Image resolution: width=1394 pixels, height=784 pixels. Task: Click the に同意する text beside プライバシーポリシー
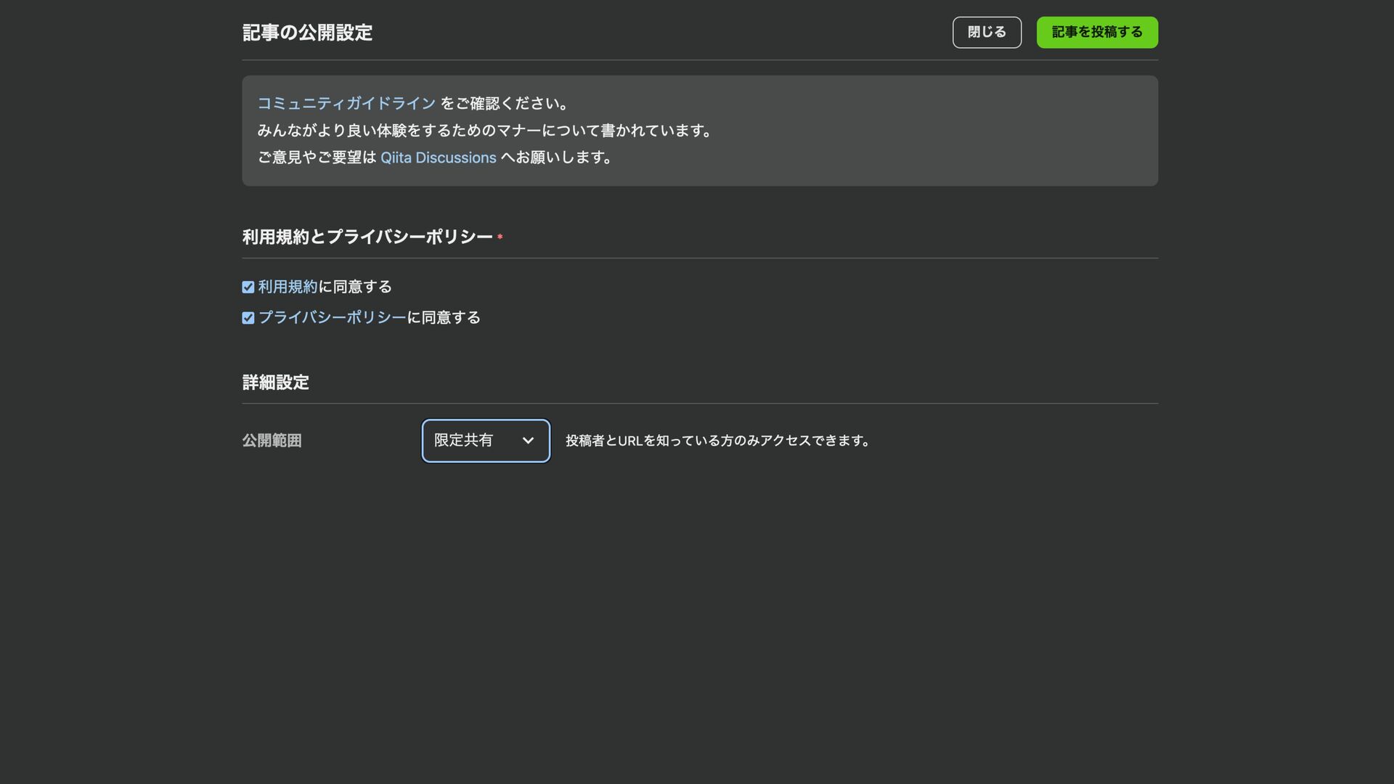pyautogui.click(x=444, y=317)
